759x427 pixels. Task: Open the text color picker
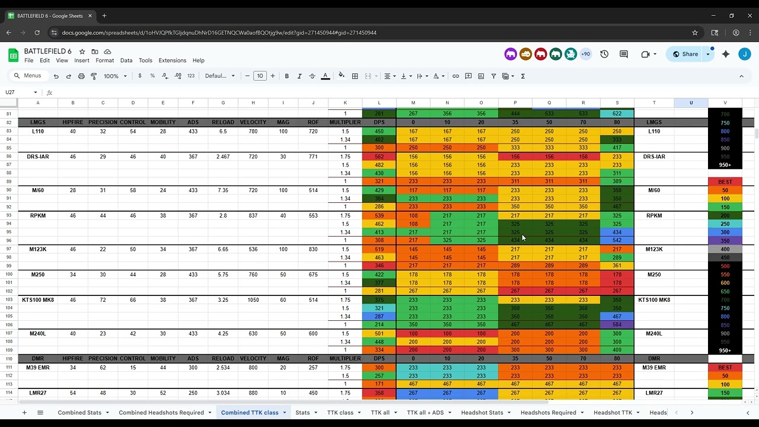[326, 76]
